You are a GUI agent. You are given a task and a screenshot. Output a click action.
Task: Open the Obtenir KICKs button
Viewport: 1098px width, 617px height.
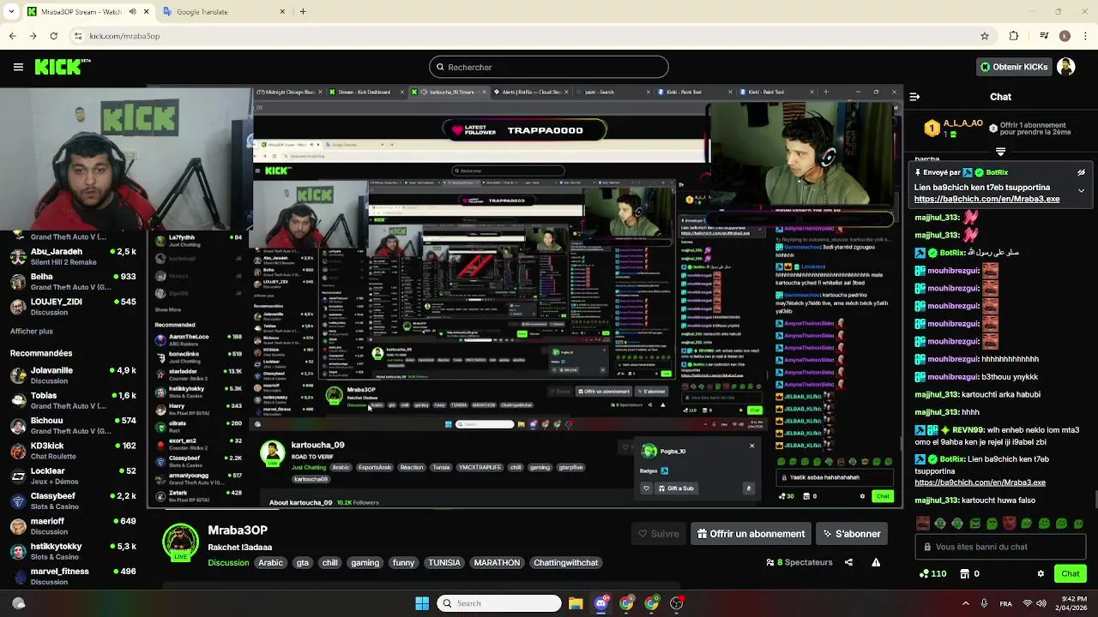coord(1015,67)
